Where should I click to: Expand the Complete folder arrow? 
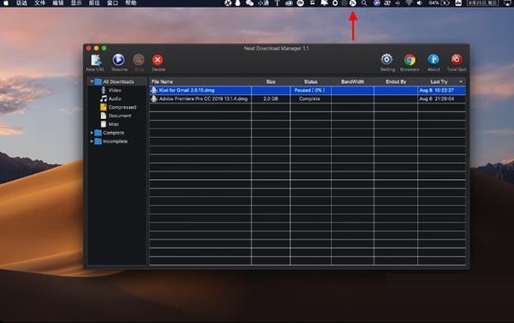(x=92, y=133)
